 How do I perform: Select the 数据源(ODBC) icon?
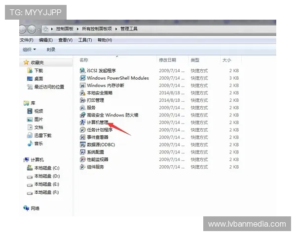(82, 145)
